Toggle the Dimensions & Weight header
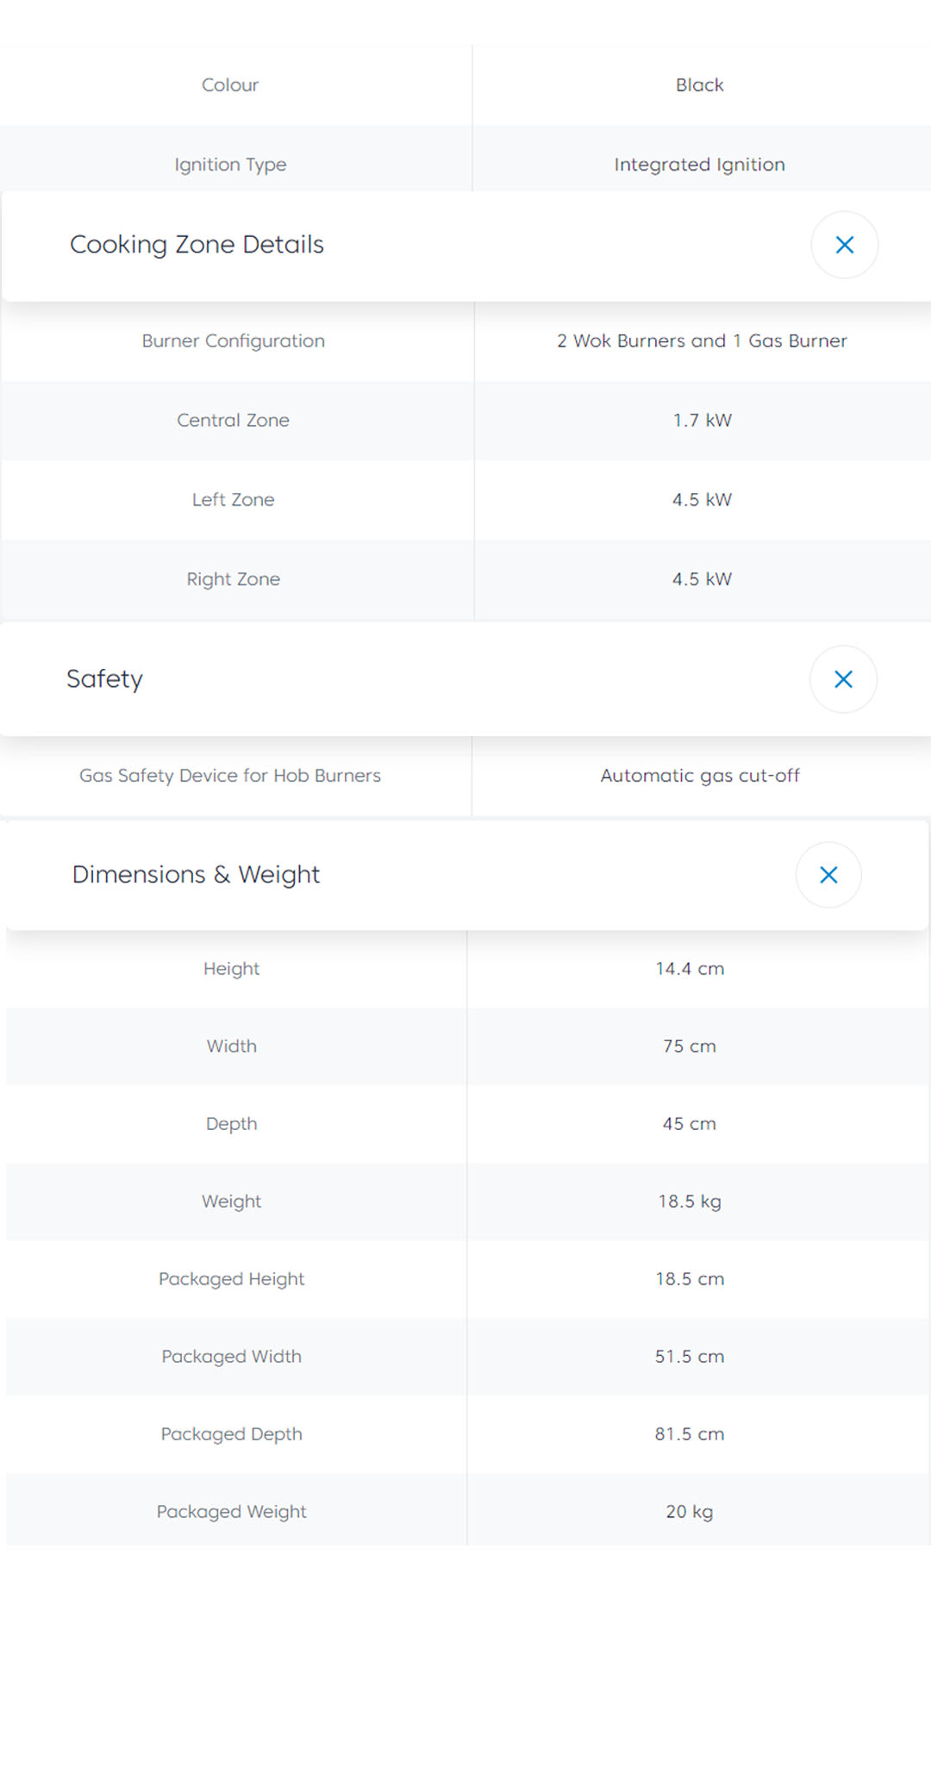 pos(197,875)
